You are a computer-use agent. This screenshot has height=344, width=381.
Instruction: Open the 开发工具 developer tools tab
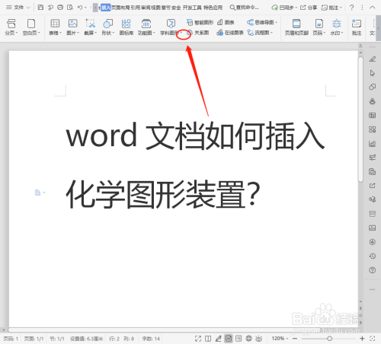192,8
